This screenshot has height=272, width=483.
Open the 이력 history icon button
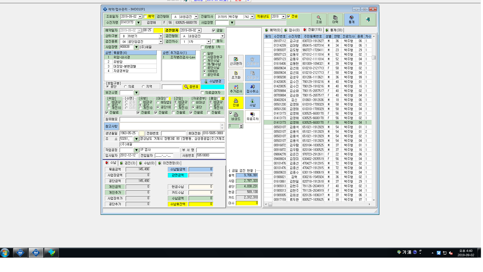point(335,20)
